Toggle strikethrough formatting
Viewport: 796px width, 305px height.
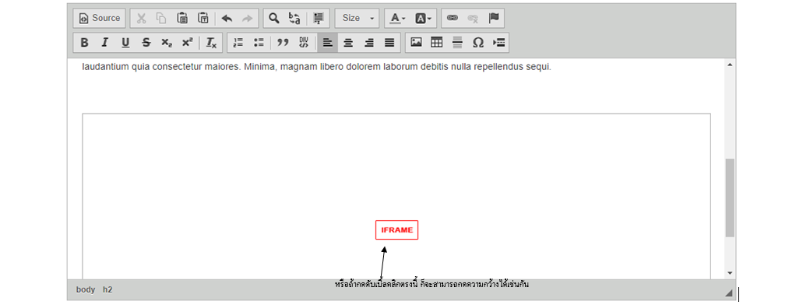tap(146, 43)
